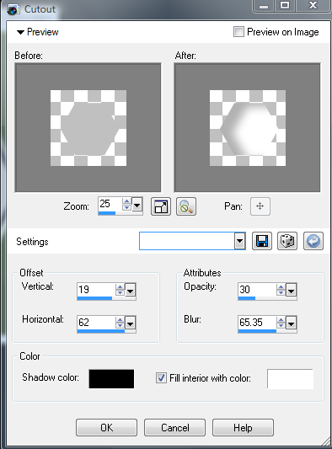This screenshot has width=332, height=449.
Task: Click the magnifier preview zoom icon
Action: (x=186, y=206)
